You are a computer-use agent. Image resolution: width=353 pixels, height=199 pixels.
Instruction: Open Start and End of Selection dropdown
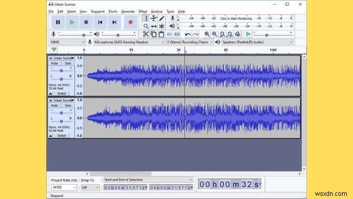[148, 180]
